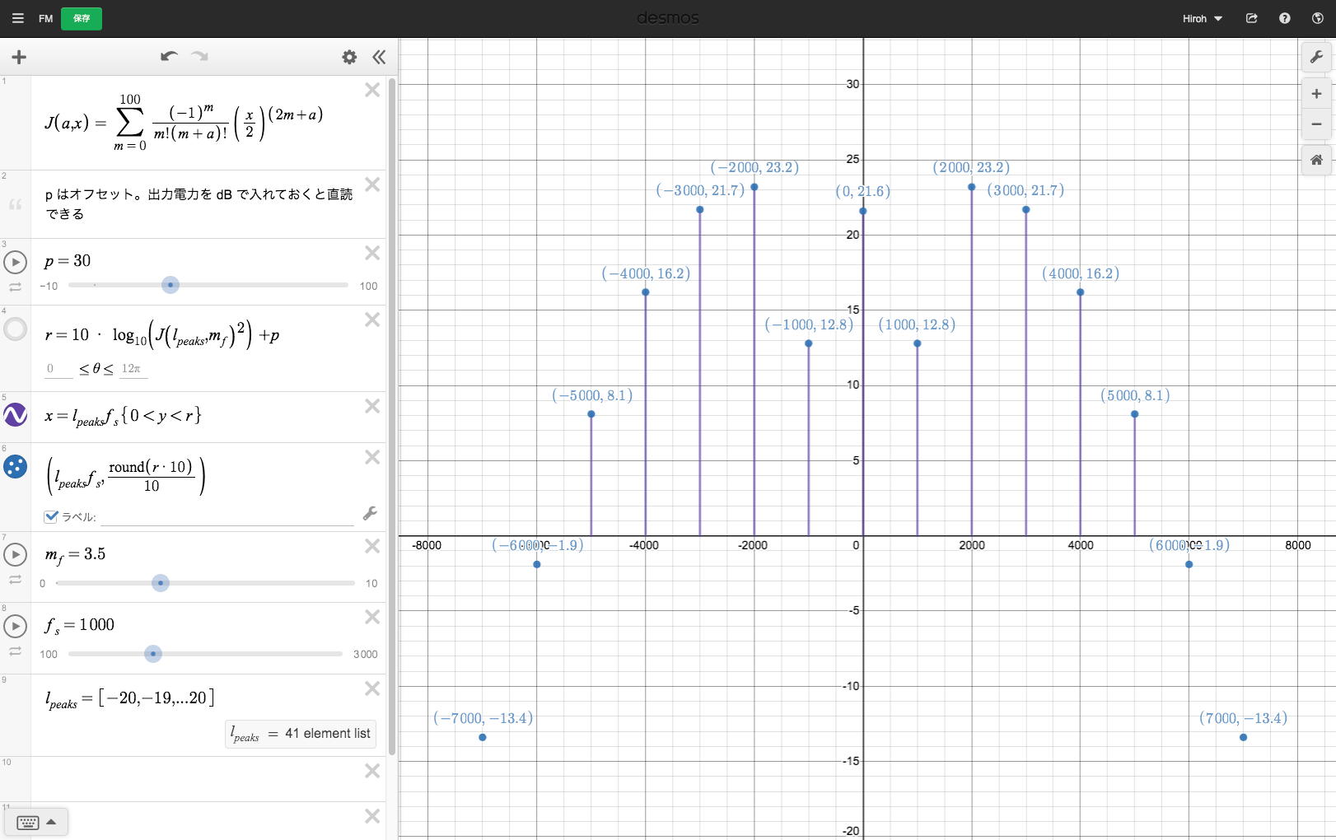Viewport: 1336px width, 840px height.
Task: Delete the l_peaks list expression
Action: (x=372, y=688)
